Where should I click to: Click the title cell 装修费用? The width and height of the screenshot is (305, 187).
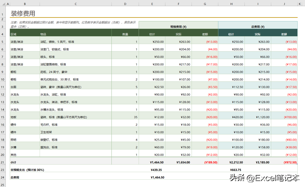point(23,13)
